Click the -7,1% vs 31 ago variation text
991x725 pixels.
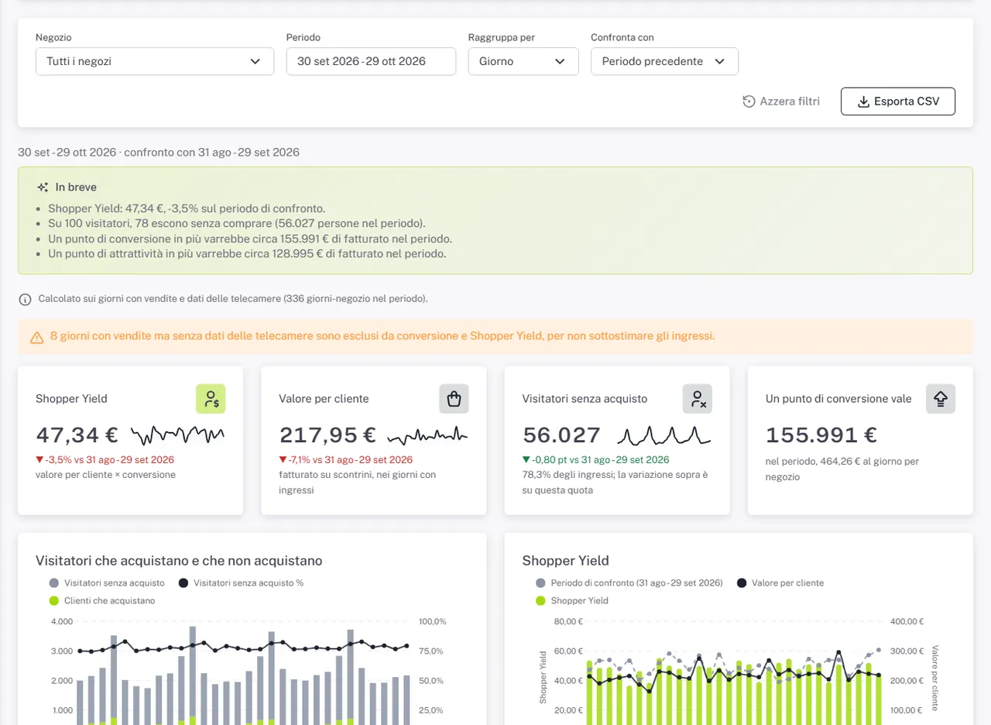point(346,459)
